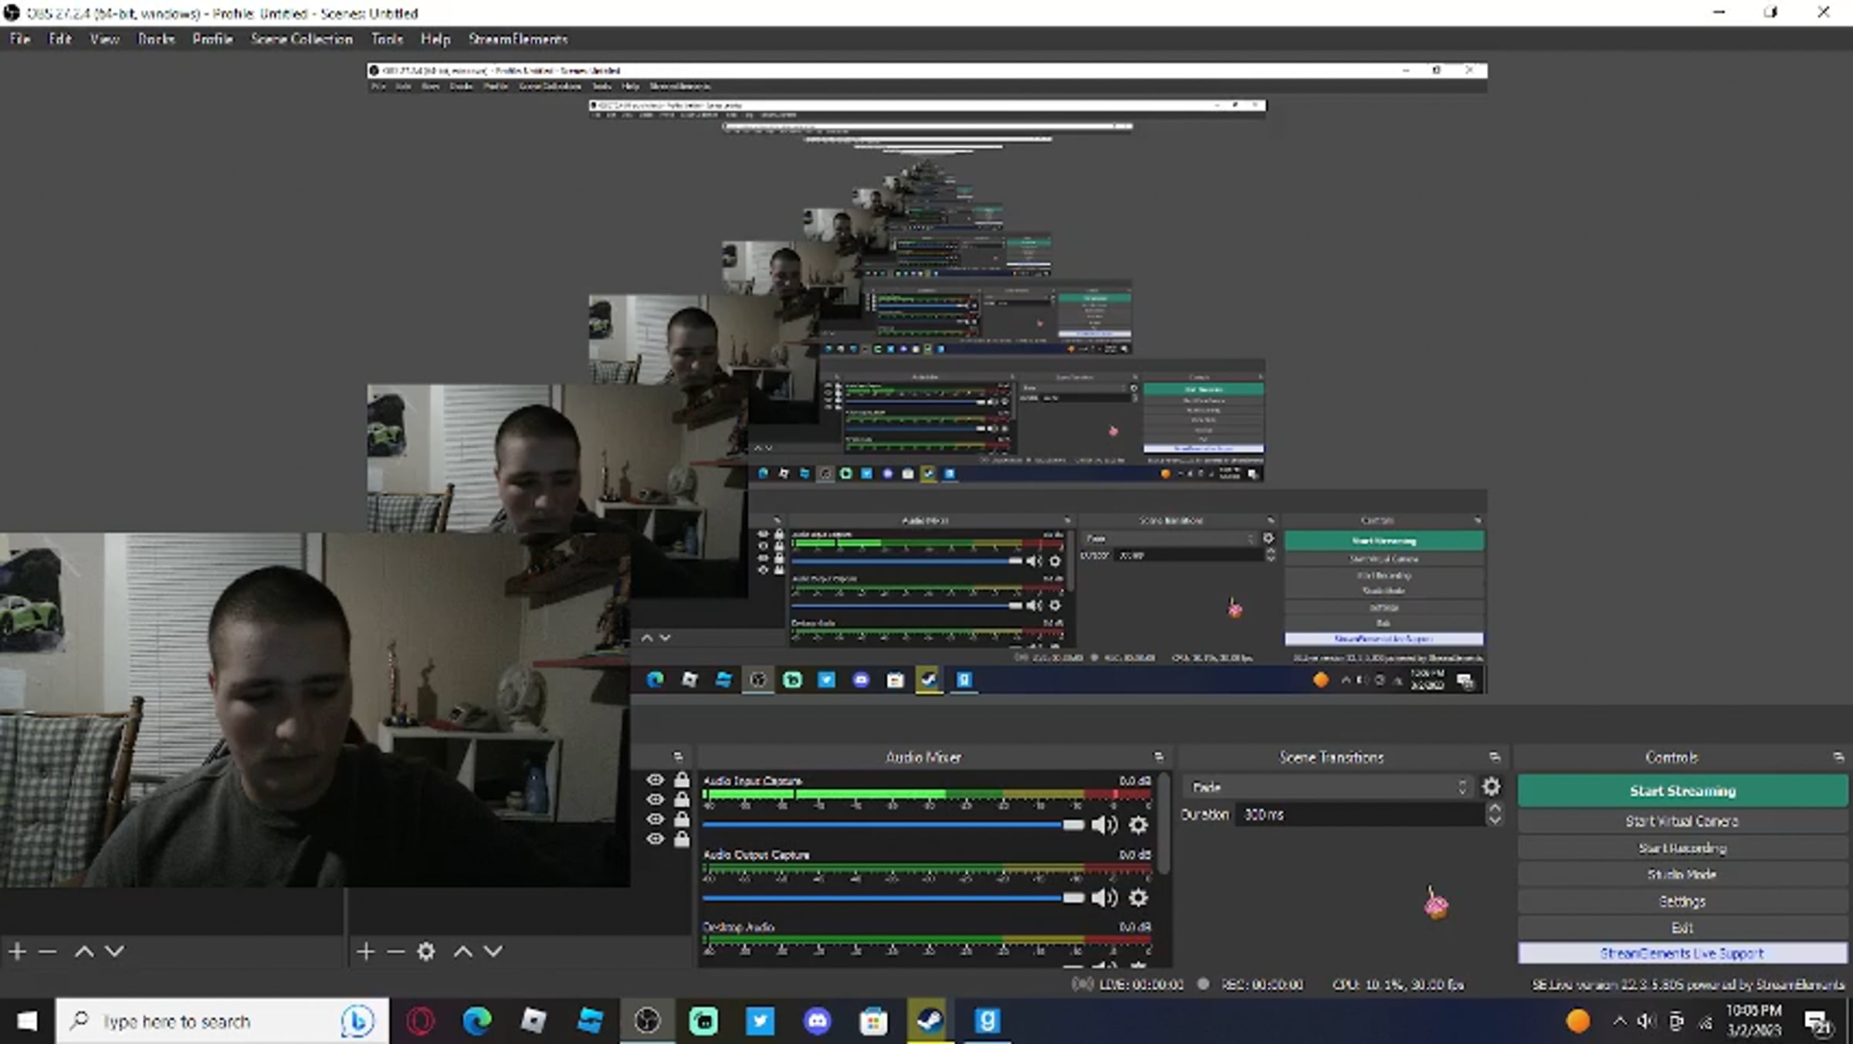The height and width of the screenshot is (1044, 1853).
Task: Open Scene Transitions properties gear icon
Action: click(x=1492, y=787)
